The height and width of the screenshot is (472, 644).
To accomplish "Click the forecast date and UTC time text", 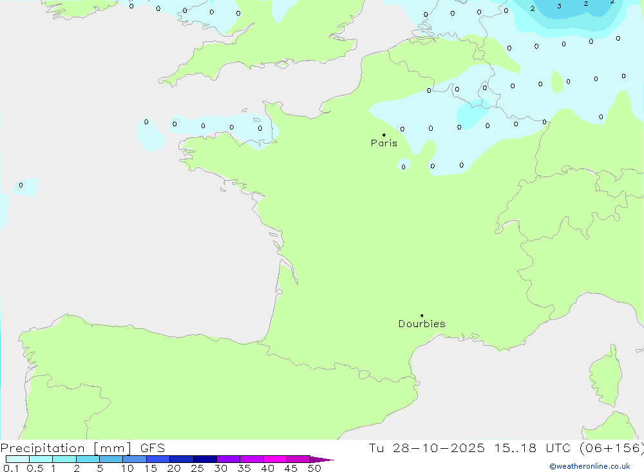I will tap(506, 448).
